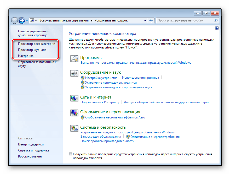Click the magnifier search icon
Image resolution: width=230 pixels, height=174 pixels.
coord(216,20)
